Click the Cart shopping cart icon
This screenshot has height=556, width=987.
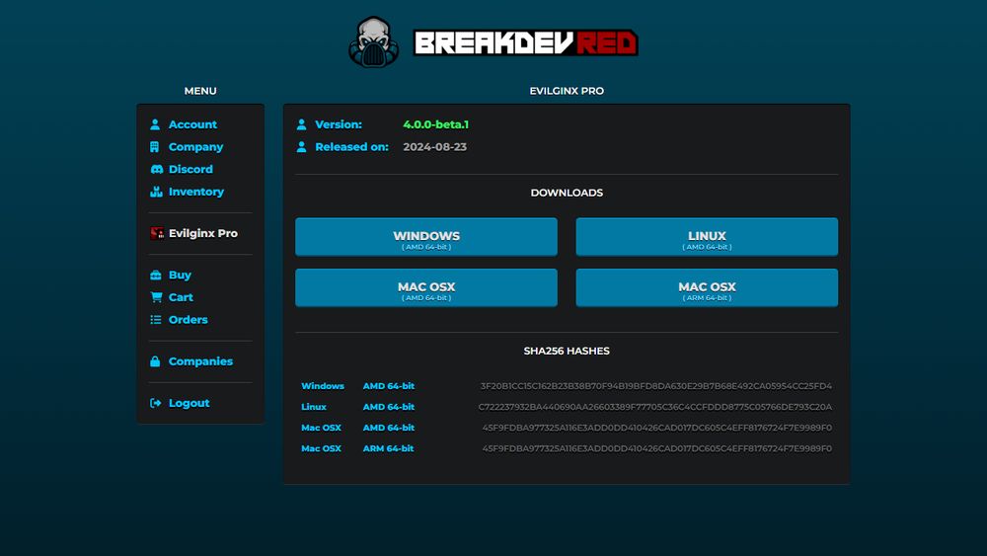[156, 297]
